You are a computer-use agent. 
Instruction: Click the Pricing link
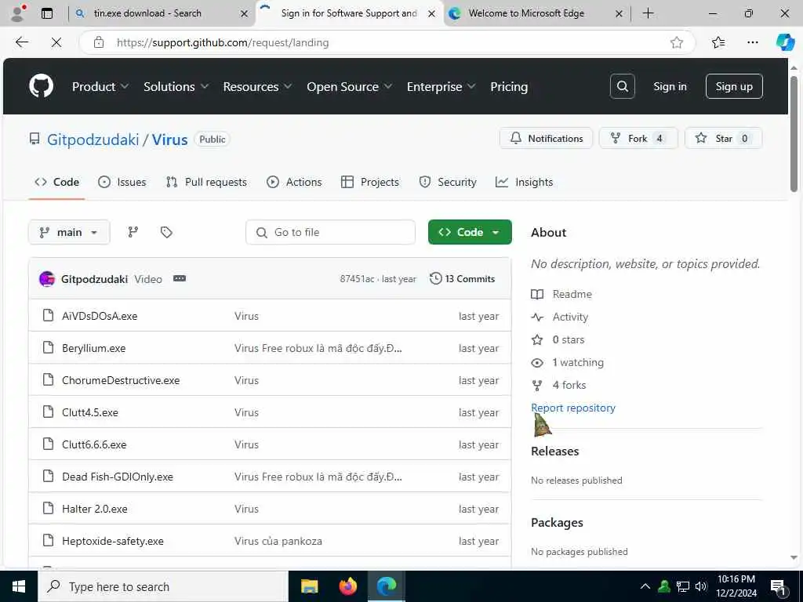coord(508,86)
